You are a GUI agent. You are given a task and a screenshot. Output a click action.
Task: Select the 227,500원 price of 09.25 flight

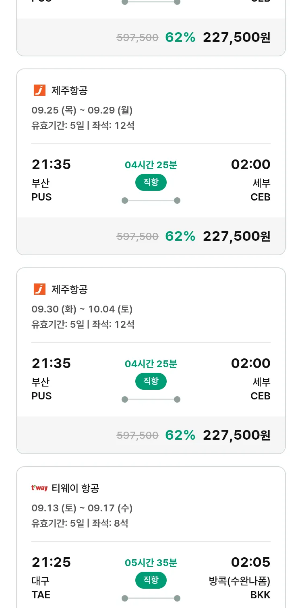[x=236, y=236]
